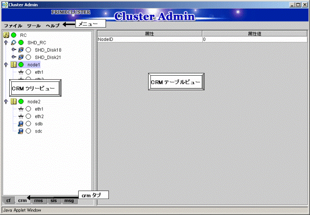The width and height of the screenshot is (310, 215).
Task: Collapse the SHD_RC tree branch
Action: 6,42
